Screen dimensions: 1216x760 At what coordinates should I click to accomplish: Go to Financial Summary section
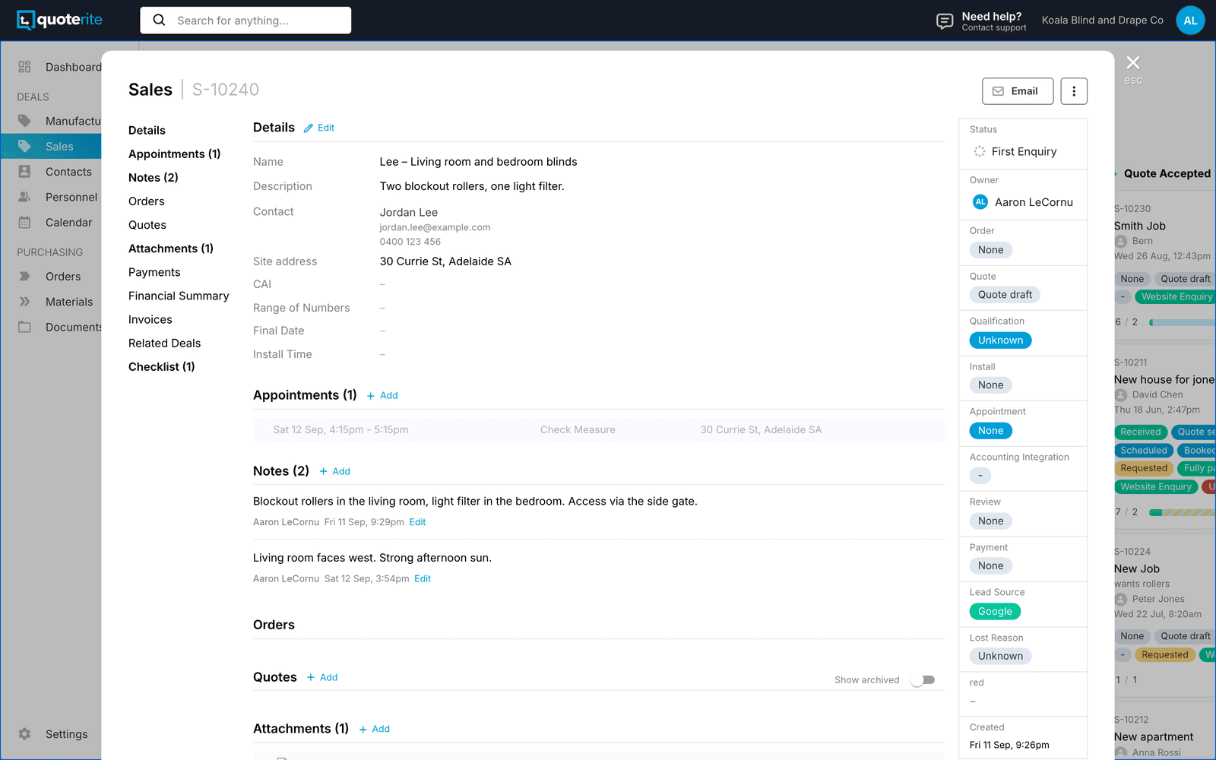(179, 296)
